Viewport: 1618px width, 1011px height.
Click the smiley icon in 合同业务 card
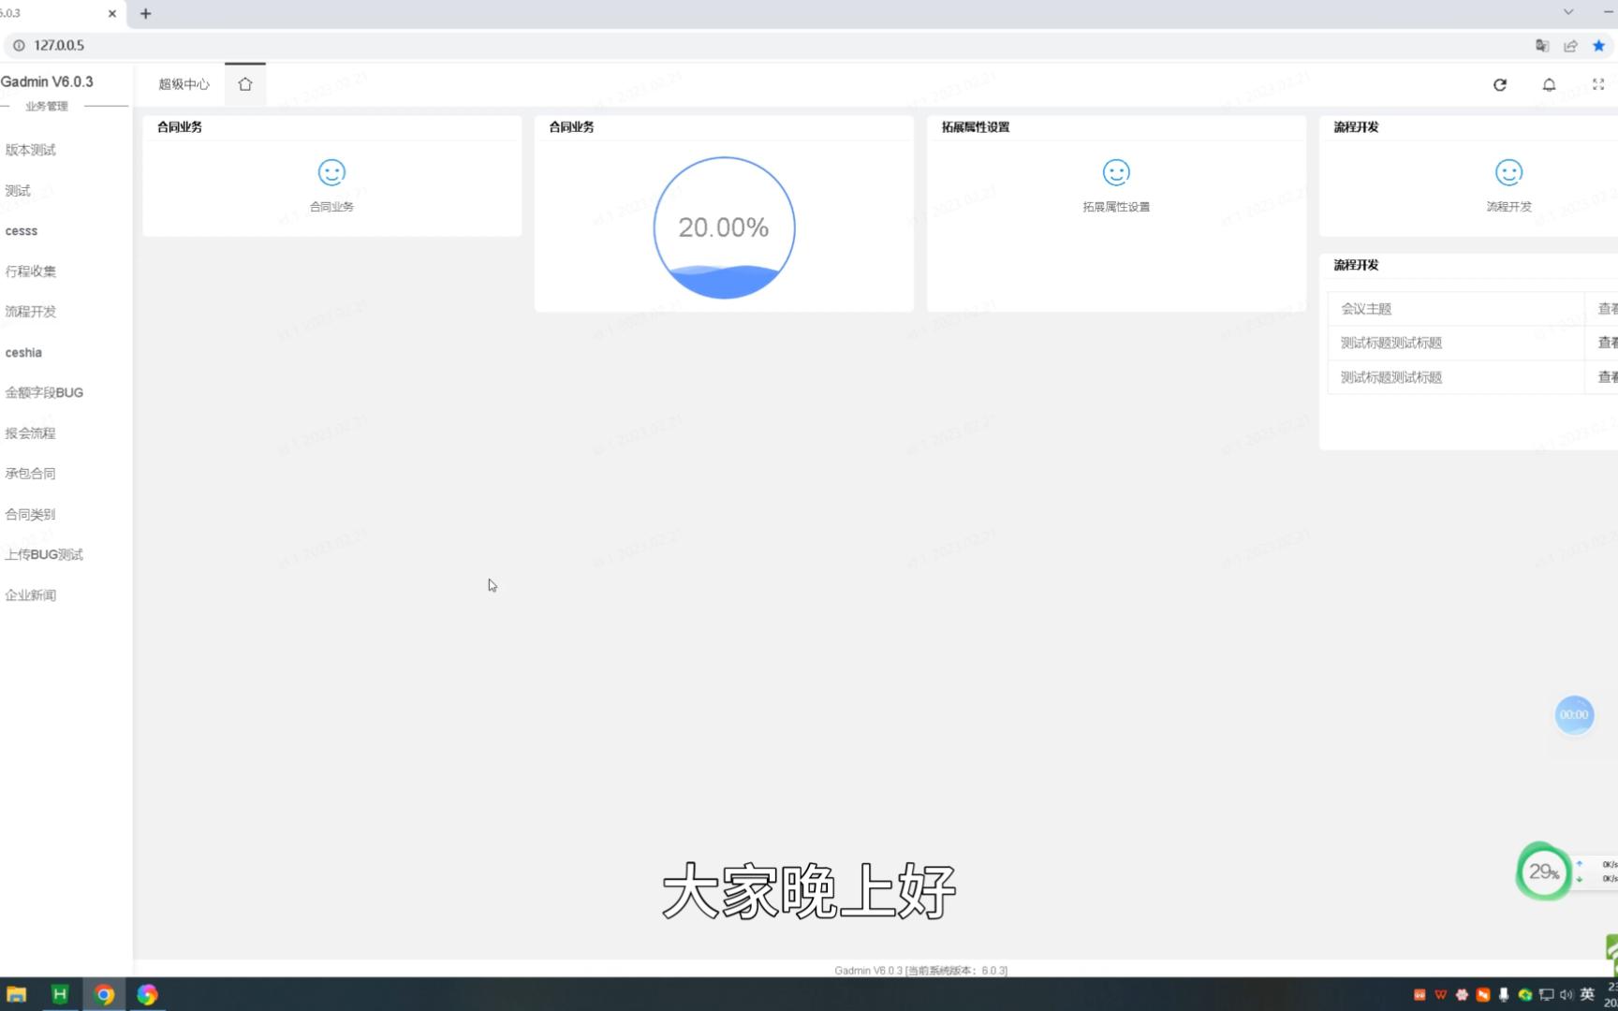click(x=331, y=172)
